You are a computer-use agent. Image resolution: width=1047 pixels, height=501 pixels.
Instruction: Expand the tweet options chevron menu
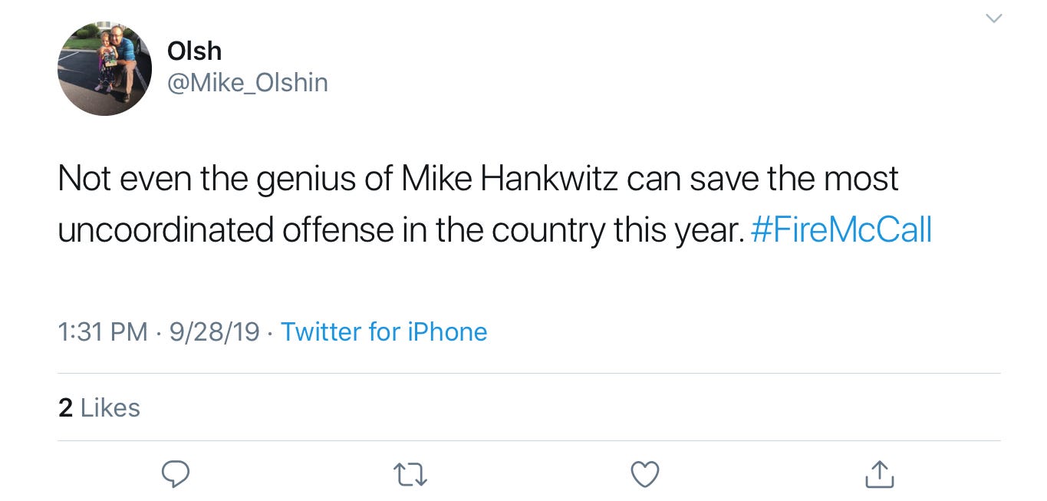[x=993, y=18]
